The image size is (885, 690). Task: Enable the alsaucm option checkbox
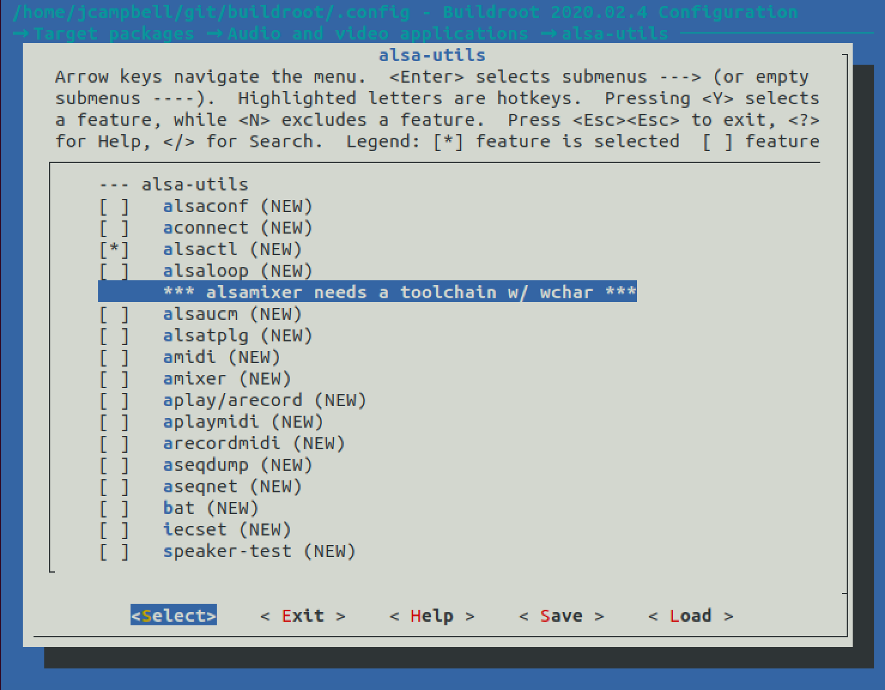114,314
